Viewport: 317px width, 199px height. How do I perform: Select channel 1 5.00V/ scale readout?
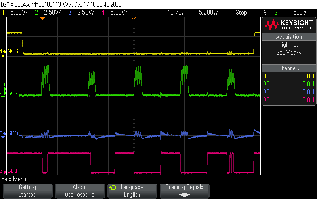click(19, 13)
